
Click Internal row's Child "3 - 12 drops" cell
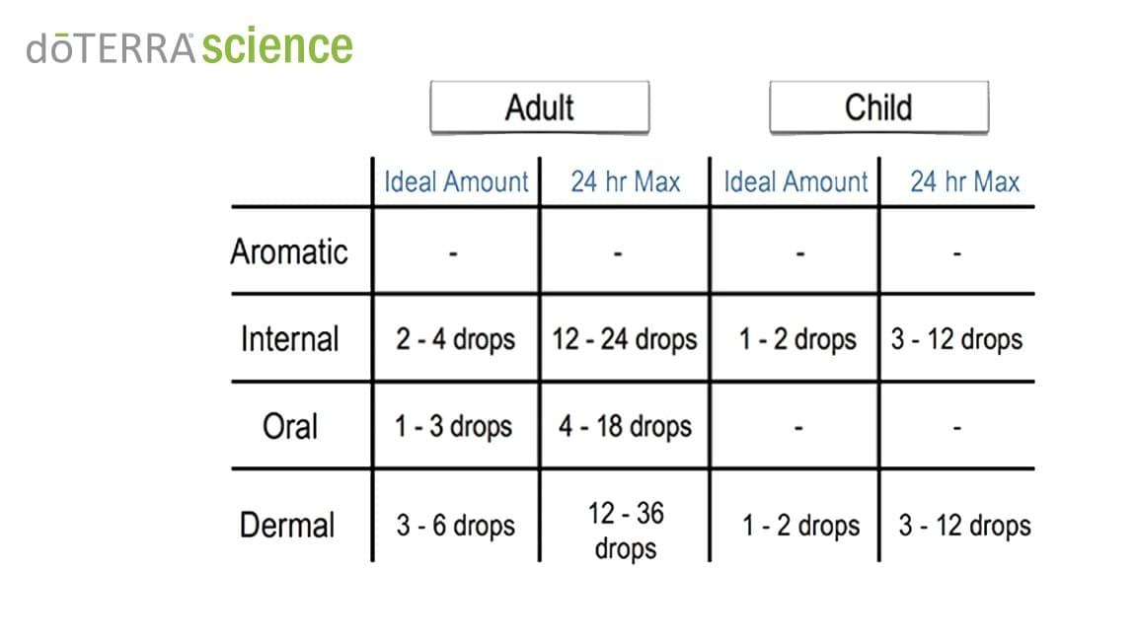pyautogui.click(x=956, y=339)
